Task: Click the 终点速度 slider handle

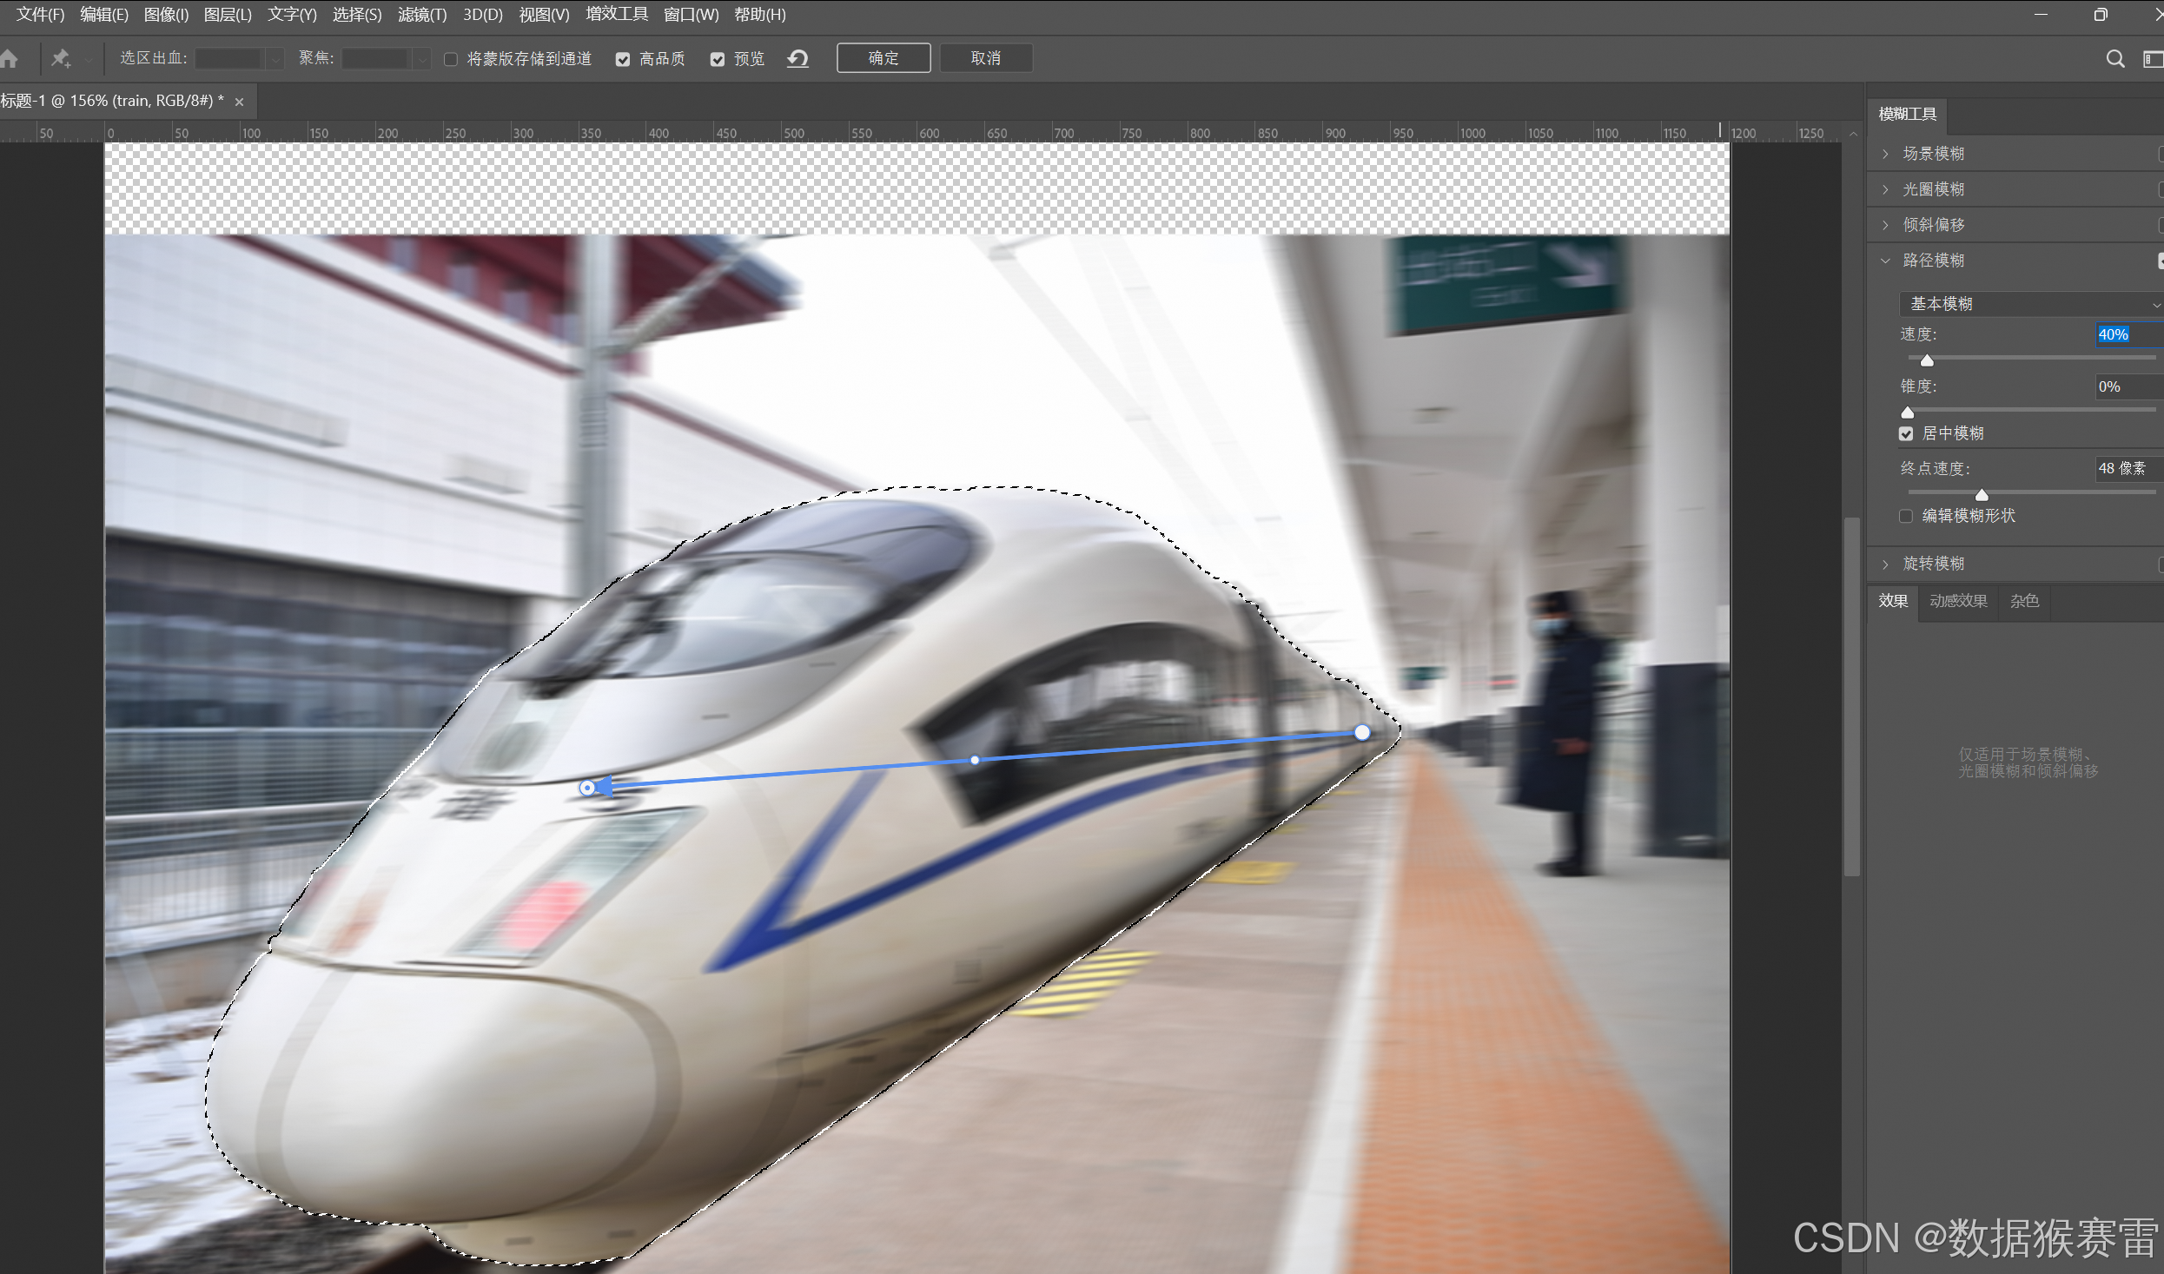Action: coord(1982,495)
